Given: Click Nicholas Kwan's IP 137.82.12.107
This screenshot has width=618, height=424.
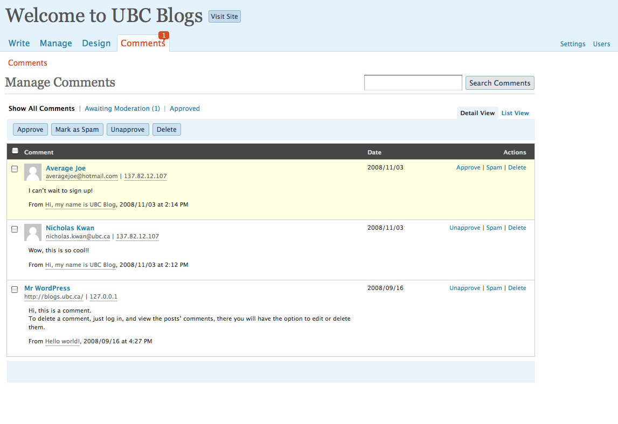Looking at the screenshot, I should point(137,236).
